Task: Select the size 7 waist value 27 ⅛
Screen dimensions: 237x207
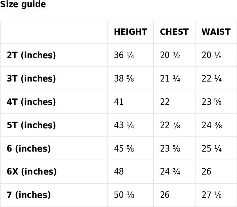Action: 212,195
